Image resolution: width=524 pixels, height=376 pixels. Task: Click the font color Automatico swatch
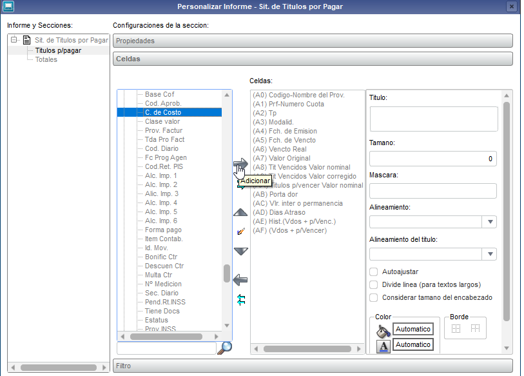tap(412, 344)
